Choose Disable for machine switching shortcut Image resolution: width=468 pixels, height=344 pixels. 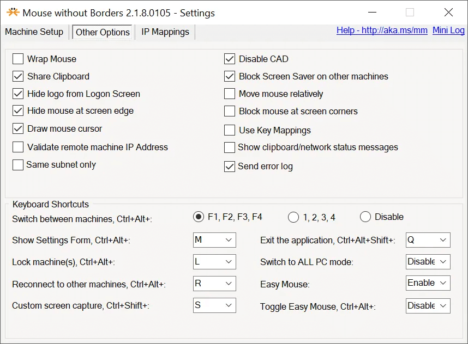[x=365, y=217]
